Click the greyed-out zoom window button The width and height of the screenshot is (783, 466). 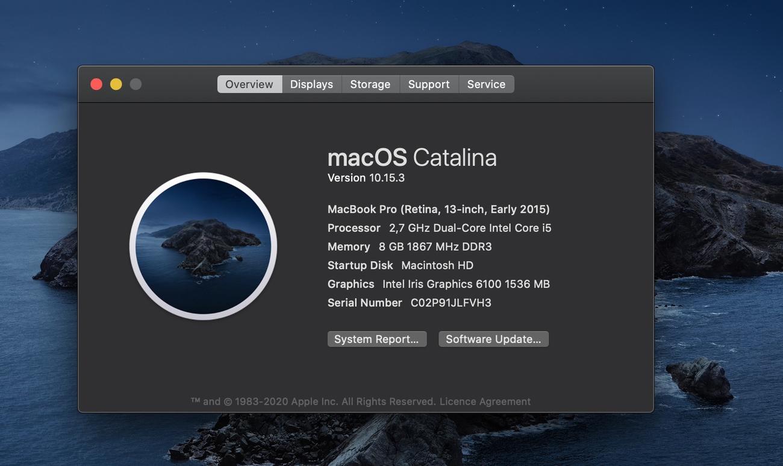point(136,84)
